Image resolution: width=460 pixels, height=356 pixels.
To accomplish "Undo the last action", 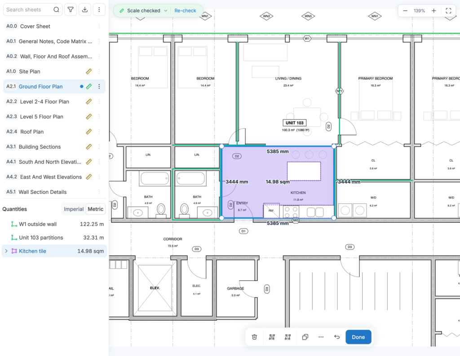I will point(337,337).
